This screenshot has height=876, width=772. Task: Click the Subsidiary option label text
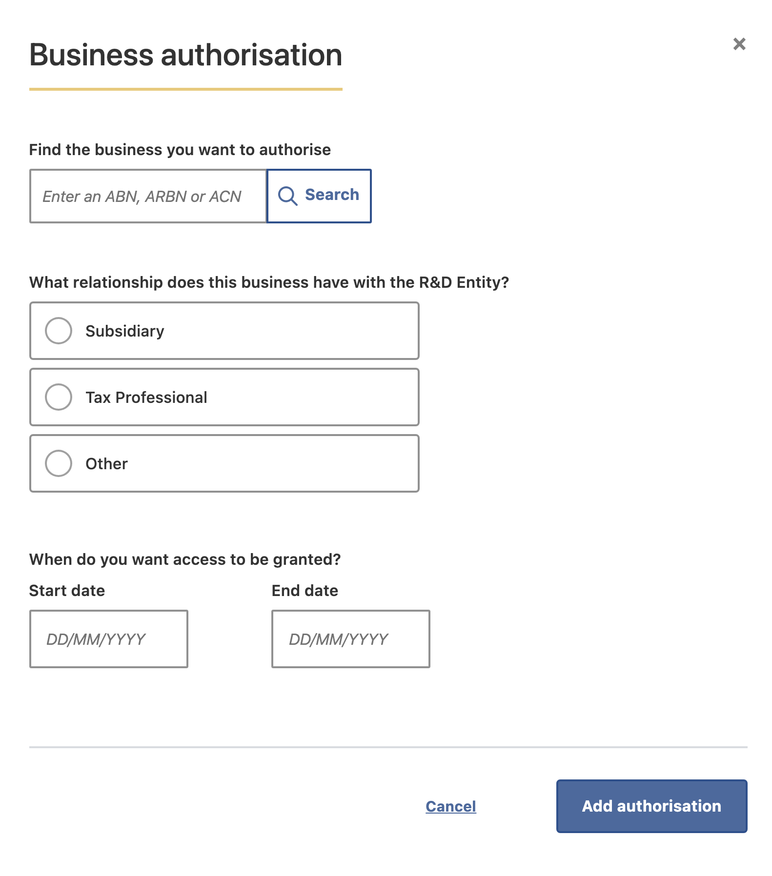click(x=125, y=331)
